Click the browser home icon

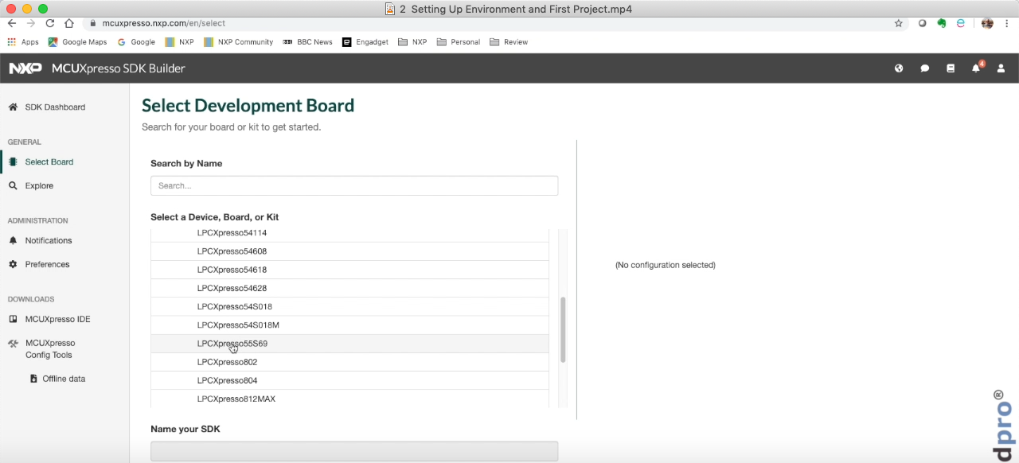pos(69,24)
